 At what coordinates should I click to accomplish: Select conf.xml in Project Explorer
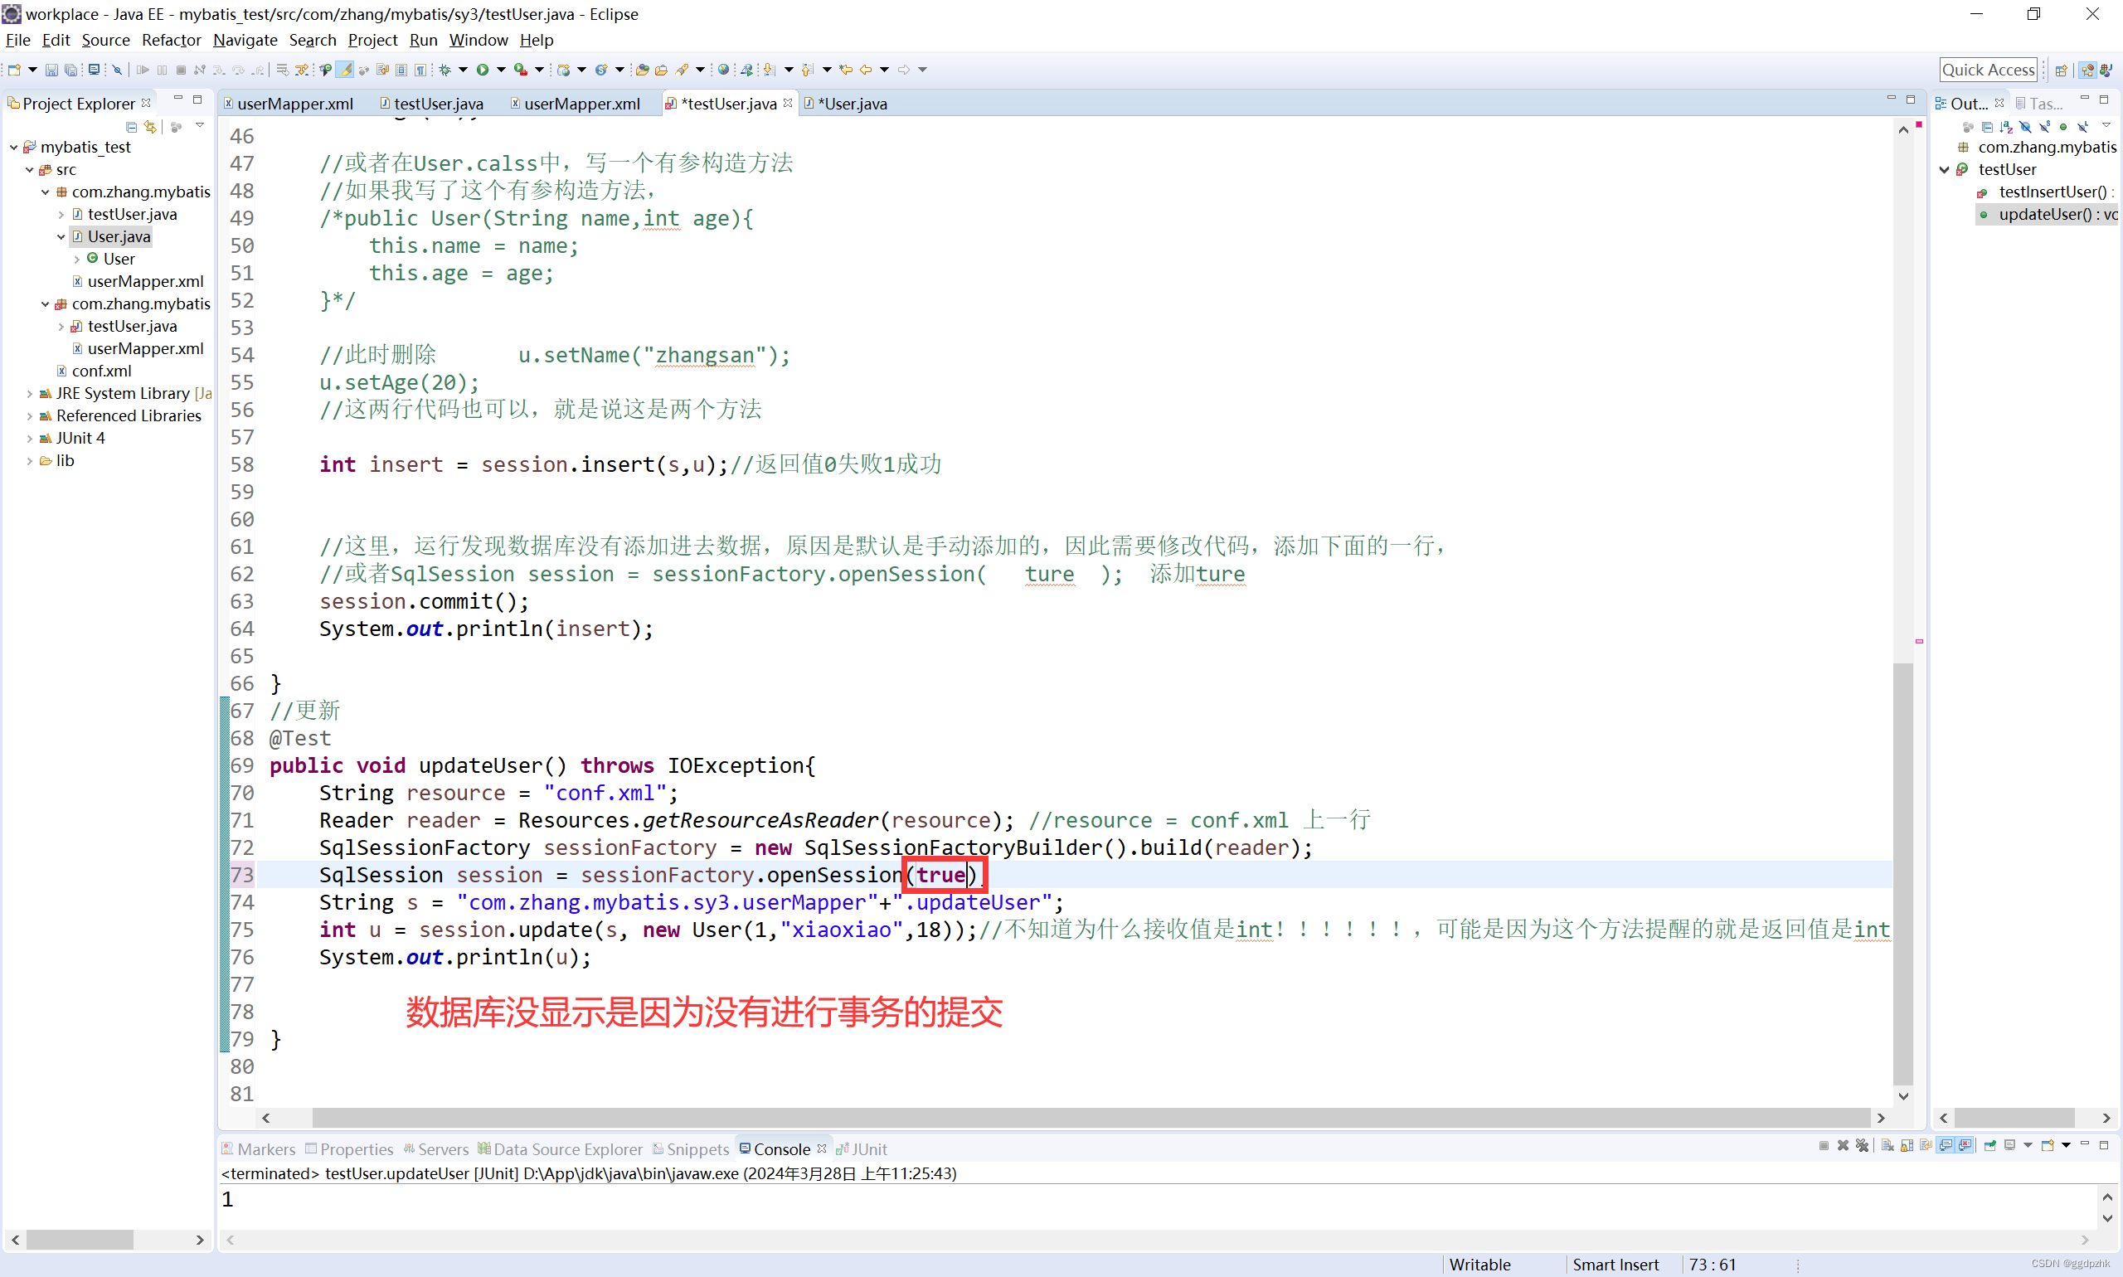coord(101,371)
